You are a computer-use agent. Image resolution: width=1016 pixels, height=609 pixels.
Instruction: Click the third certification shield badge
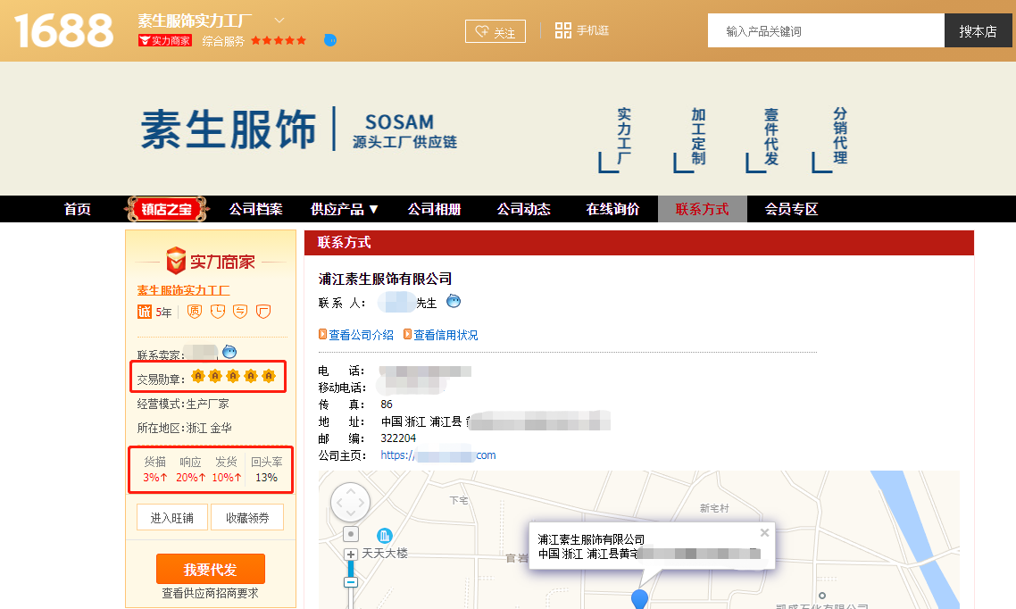coord(240,312)
